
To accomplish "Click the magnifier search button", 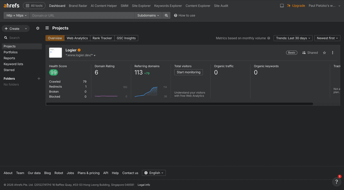I will click(x=166, y=15).
